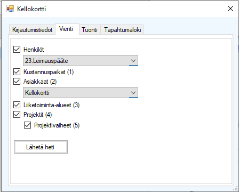Open the Kellokortti combo box under Asiakkaat
Image resolution: width=239 pixels, height=192 pixels.
coord(81,92)
